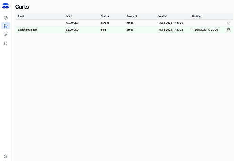Image resolution: width=234 pixels, height=161 pixels.
Task: Click mail icon in user@gmail.com cart row
Action: pyautogui.click(x=229, y=30)
